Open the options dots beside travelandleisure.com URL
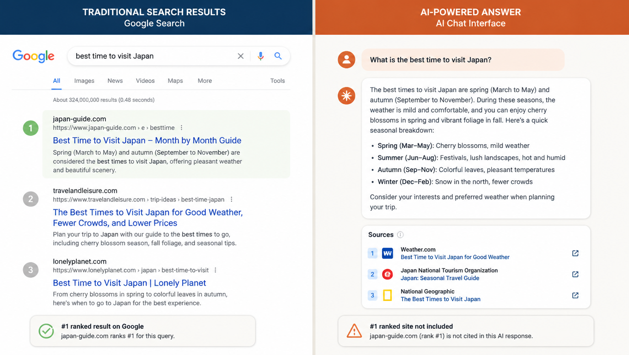This screenshot has width=629, height=355. coord(231,200)
